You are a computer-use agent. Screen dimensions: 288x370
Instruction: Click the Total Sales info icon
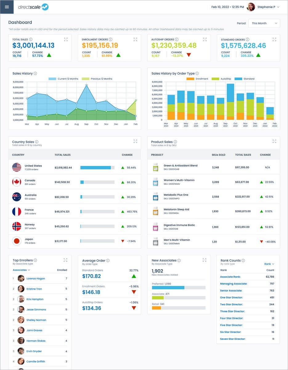(x=31, y=39)
